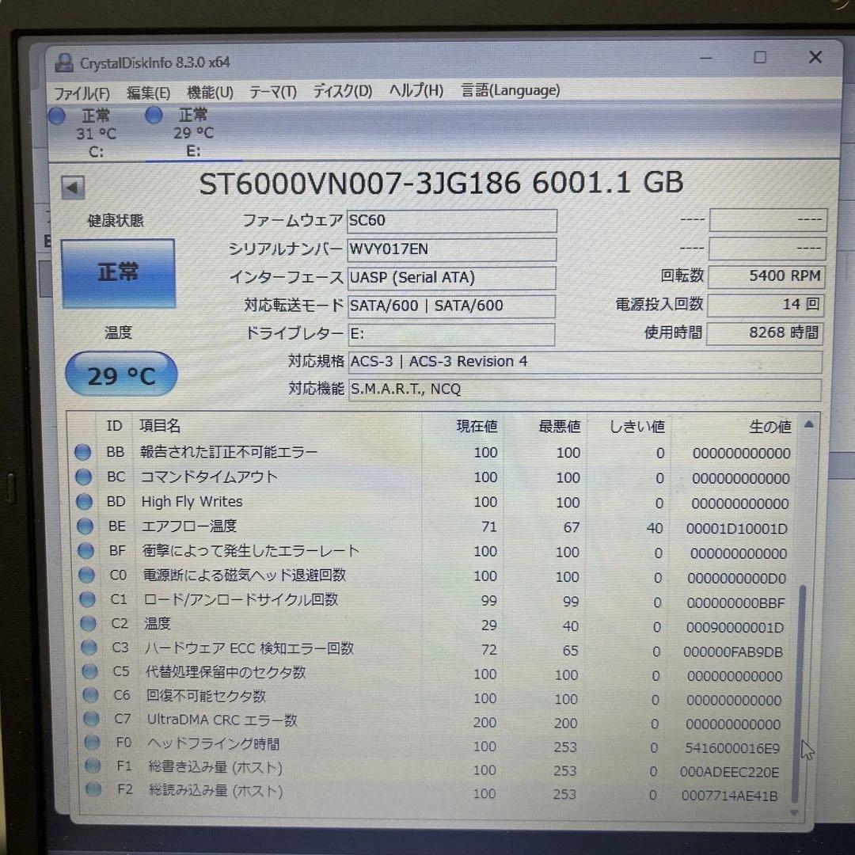Click the status dot for エアフロー温度 attribute

coord(83,526)
